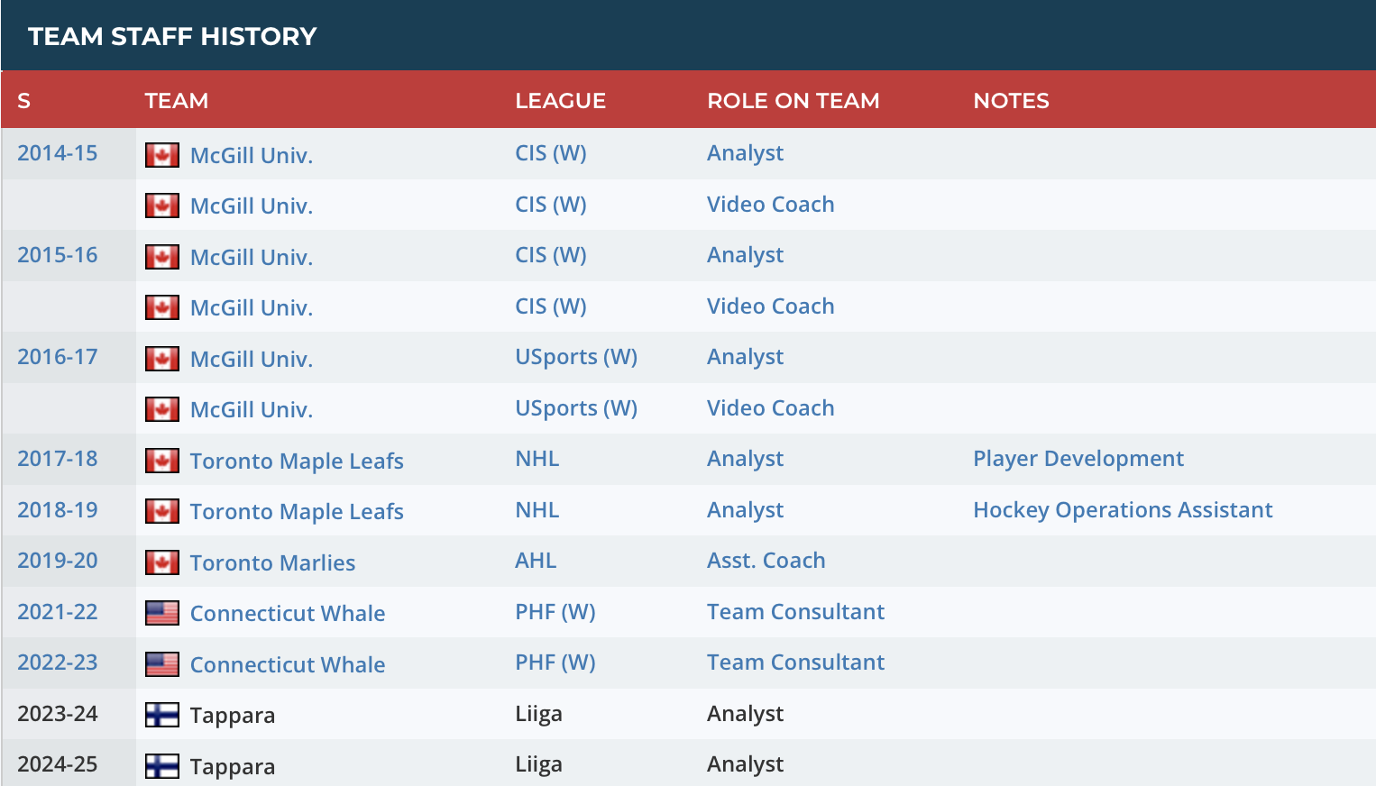Image resolution: width=1376 pixels, height=786 pixels.
Task: Open the Player Development note link
Action: (1078, 458)
